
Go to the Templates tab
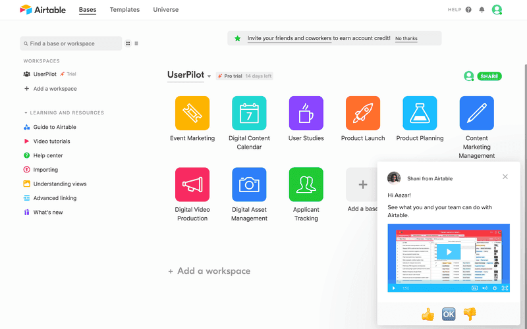[x=125, y=10]
